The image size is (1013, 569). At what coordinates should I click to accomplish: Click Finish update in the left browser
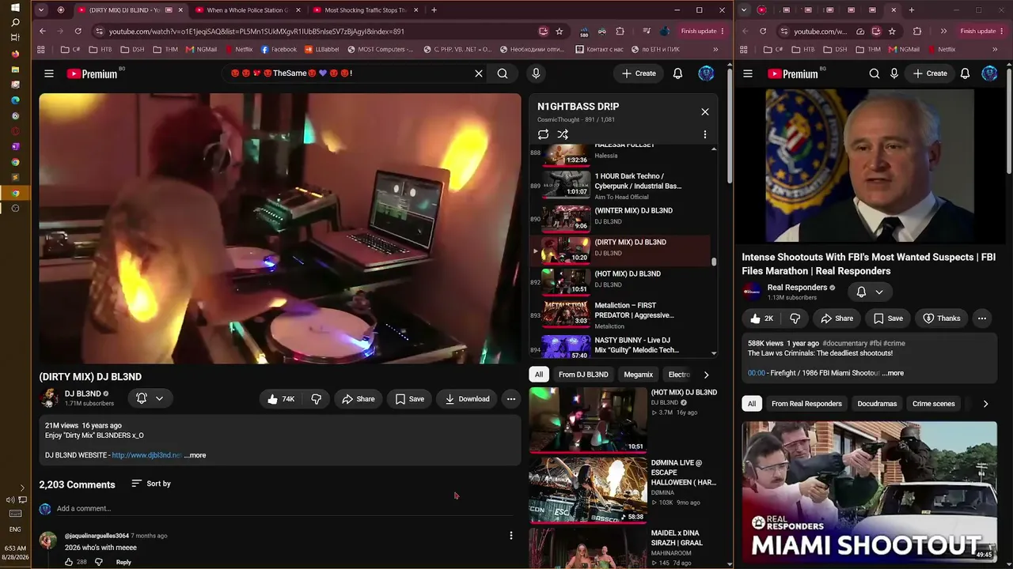click(703, 32)
